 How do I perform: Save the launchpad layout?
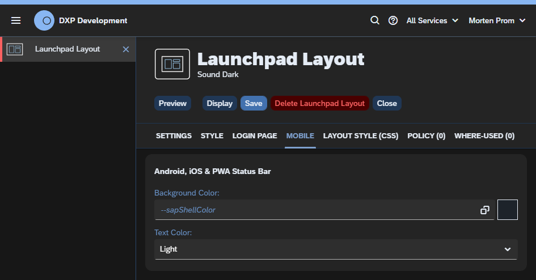[254, 104]
